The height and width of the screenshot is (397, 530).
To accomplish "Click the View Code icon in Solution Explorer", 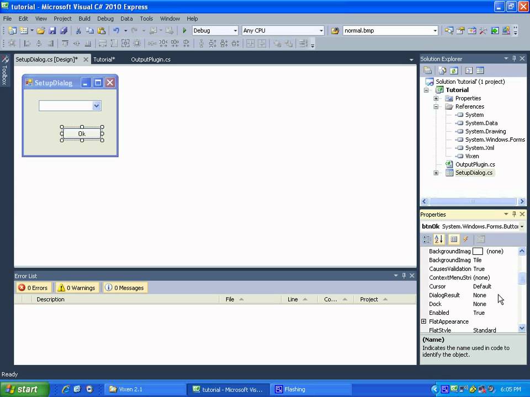I will 469,71.
